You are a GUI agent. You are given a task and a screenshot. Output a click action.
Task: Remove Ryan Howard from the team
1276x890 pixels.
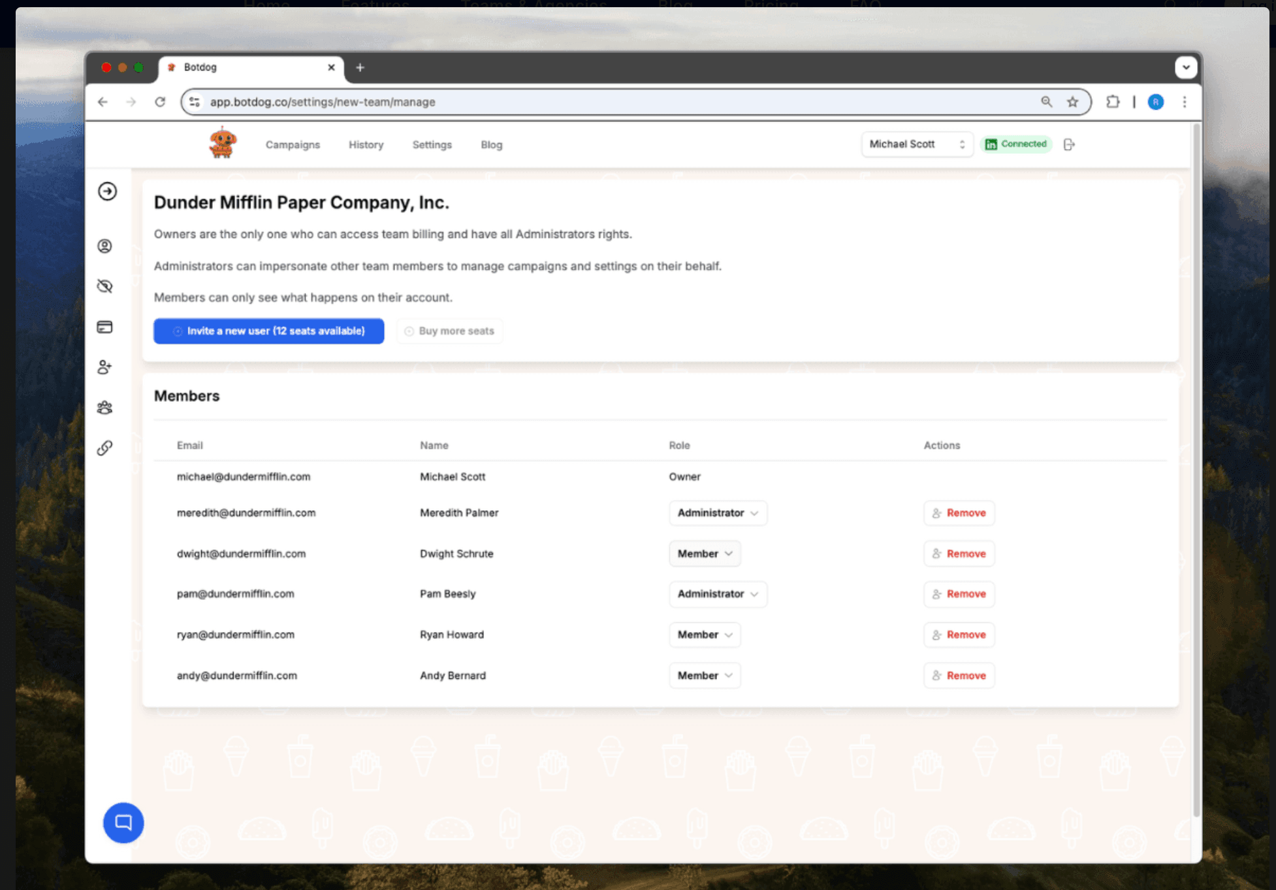pyautogui.click(x=959, y=635)
